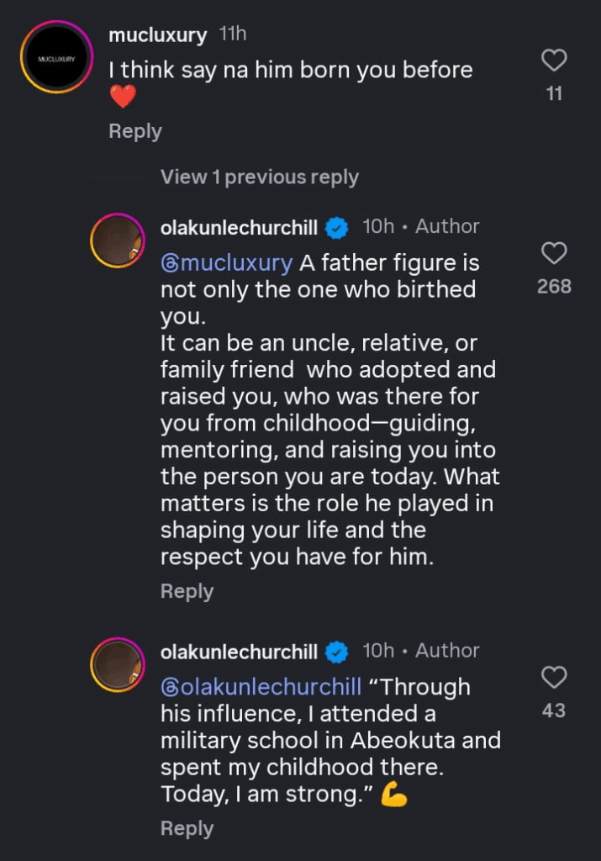The image size is (601, 861).
Task: Reply to mucluxury's comment
Action: point(135,131)
